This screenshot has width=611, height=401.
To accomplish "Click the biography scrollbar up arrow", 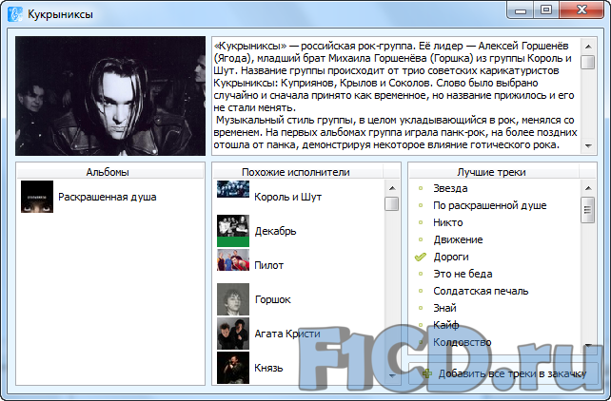I will pos(588,47).
